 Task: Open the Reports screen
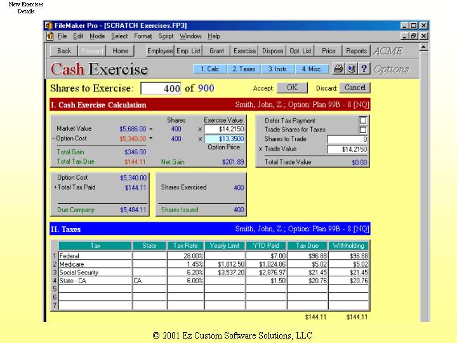pyautogui.click(x=357, y=51)
